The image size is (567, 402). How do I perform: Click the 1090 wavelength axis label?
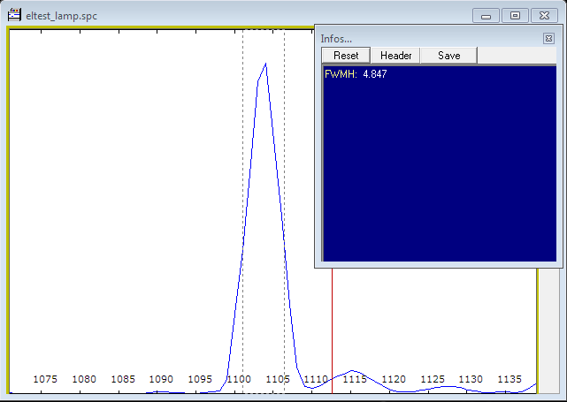(x=161, y=379)
